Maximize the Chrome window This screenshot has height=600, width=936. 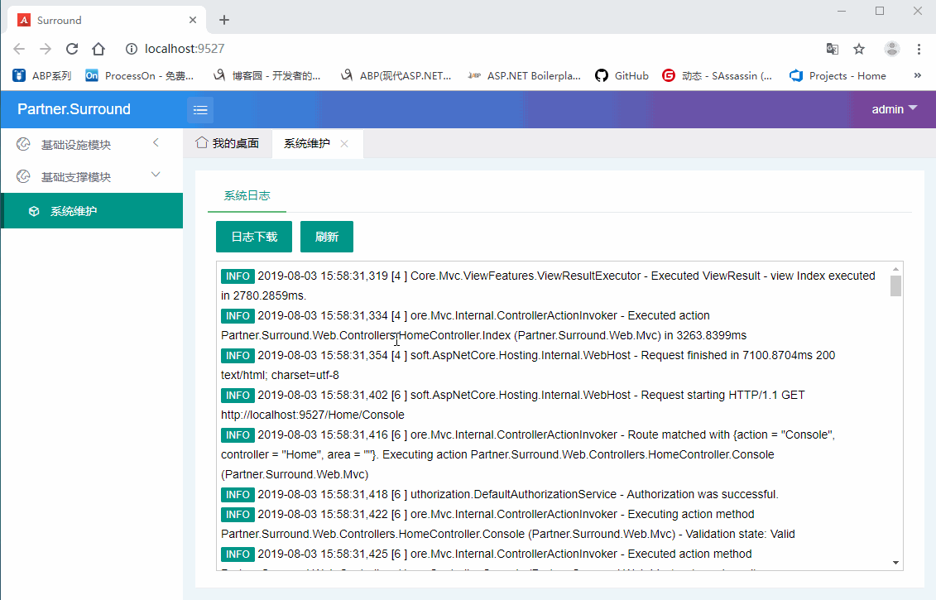click(879, 11)
